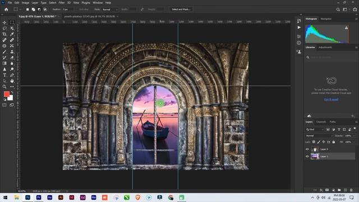Click the Create new layer icon
Viewport: 359px width, 202px height.
pos(346,190)
